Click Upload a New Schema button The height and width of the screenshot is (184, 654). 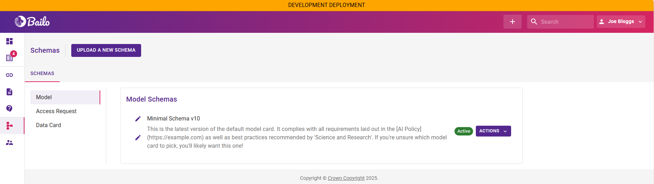point(106,50)
